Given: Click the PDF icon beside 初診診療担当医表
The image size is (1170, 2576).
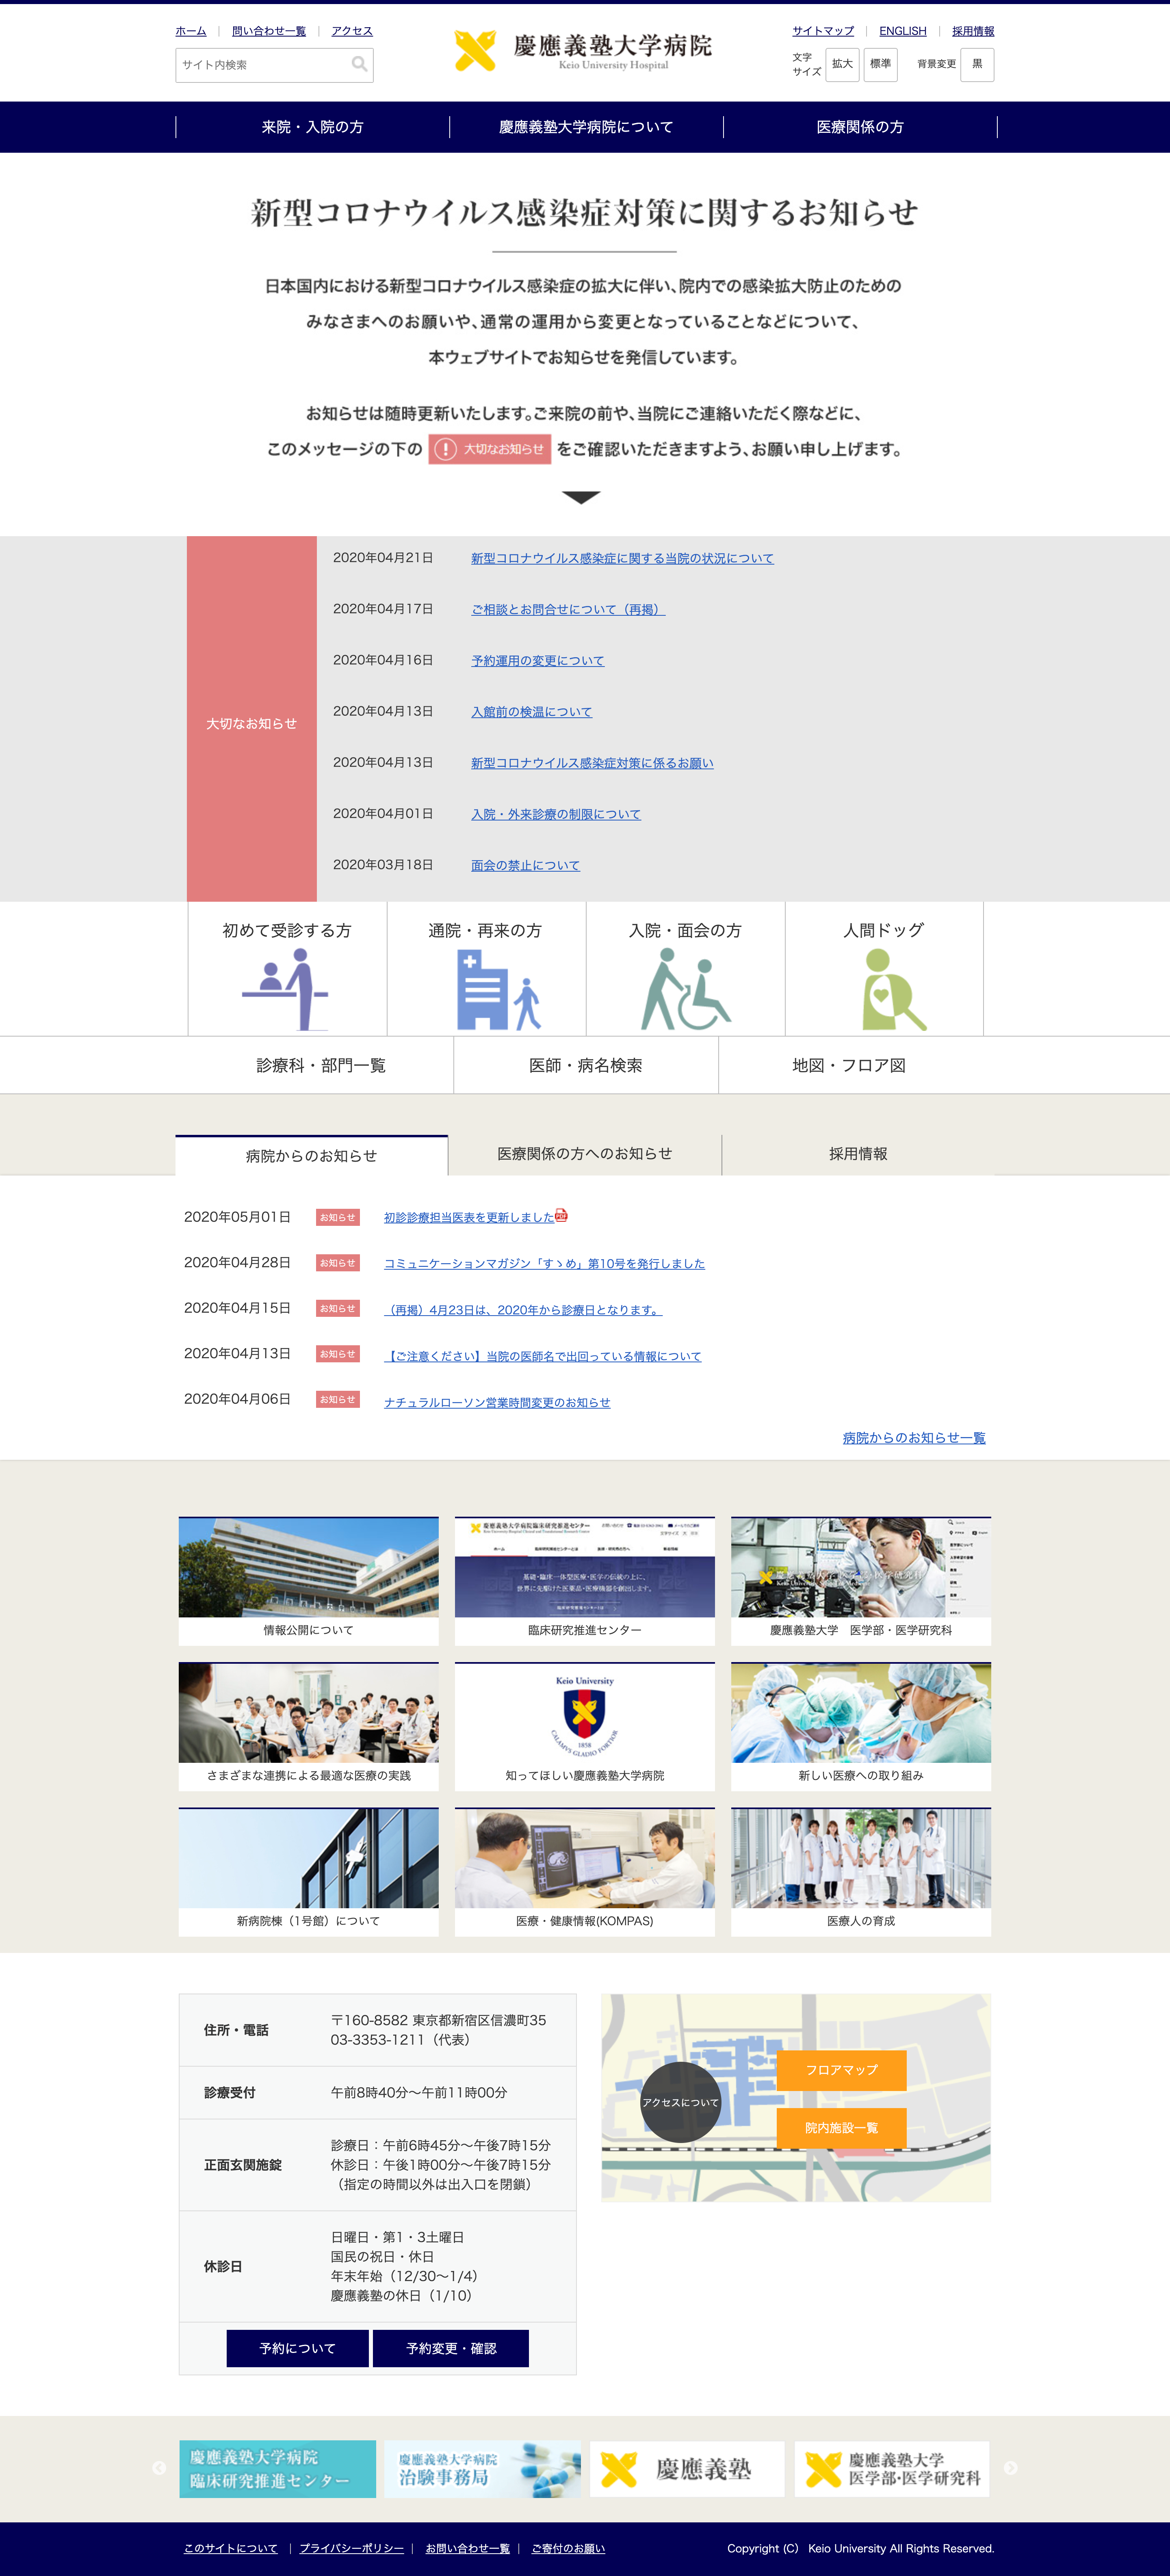Looking at the screenshot, I should click(562, 1215).
